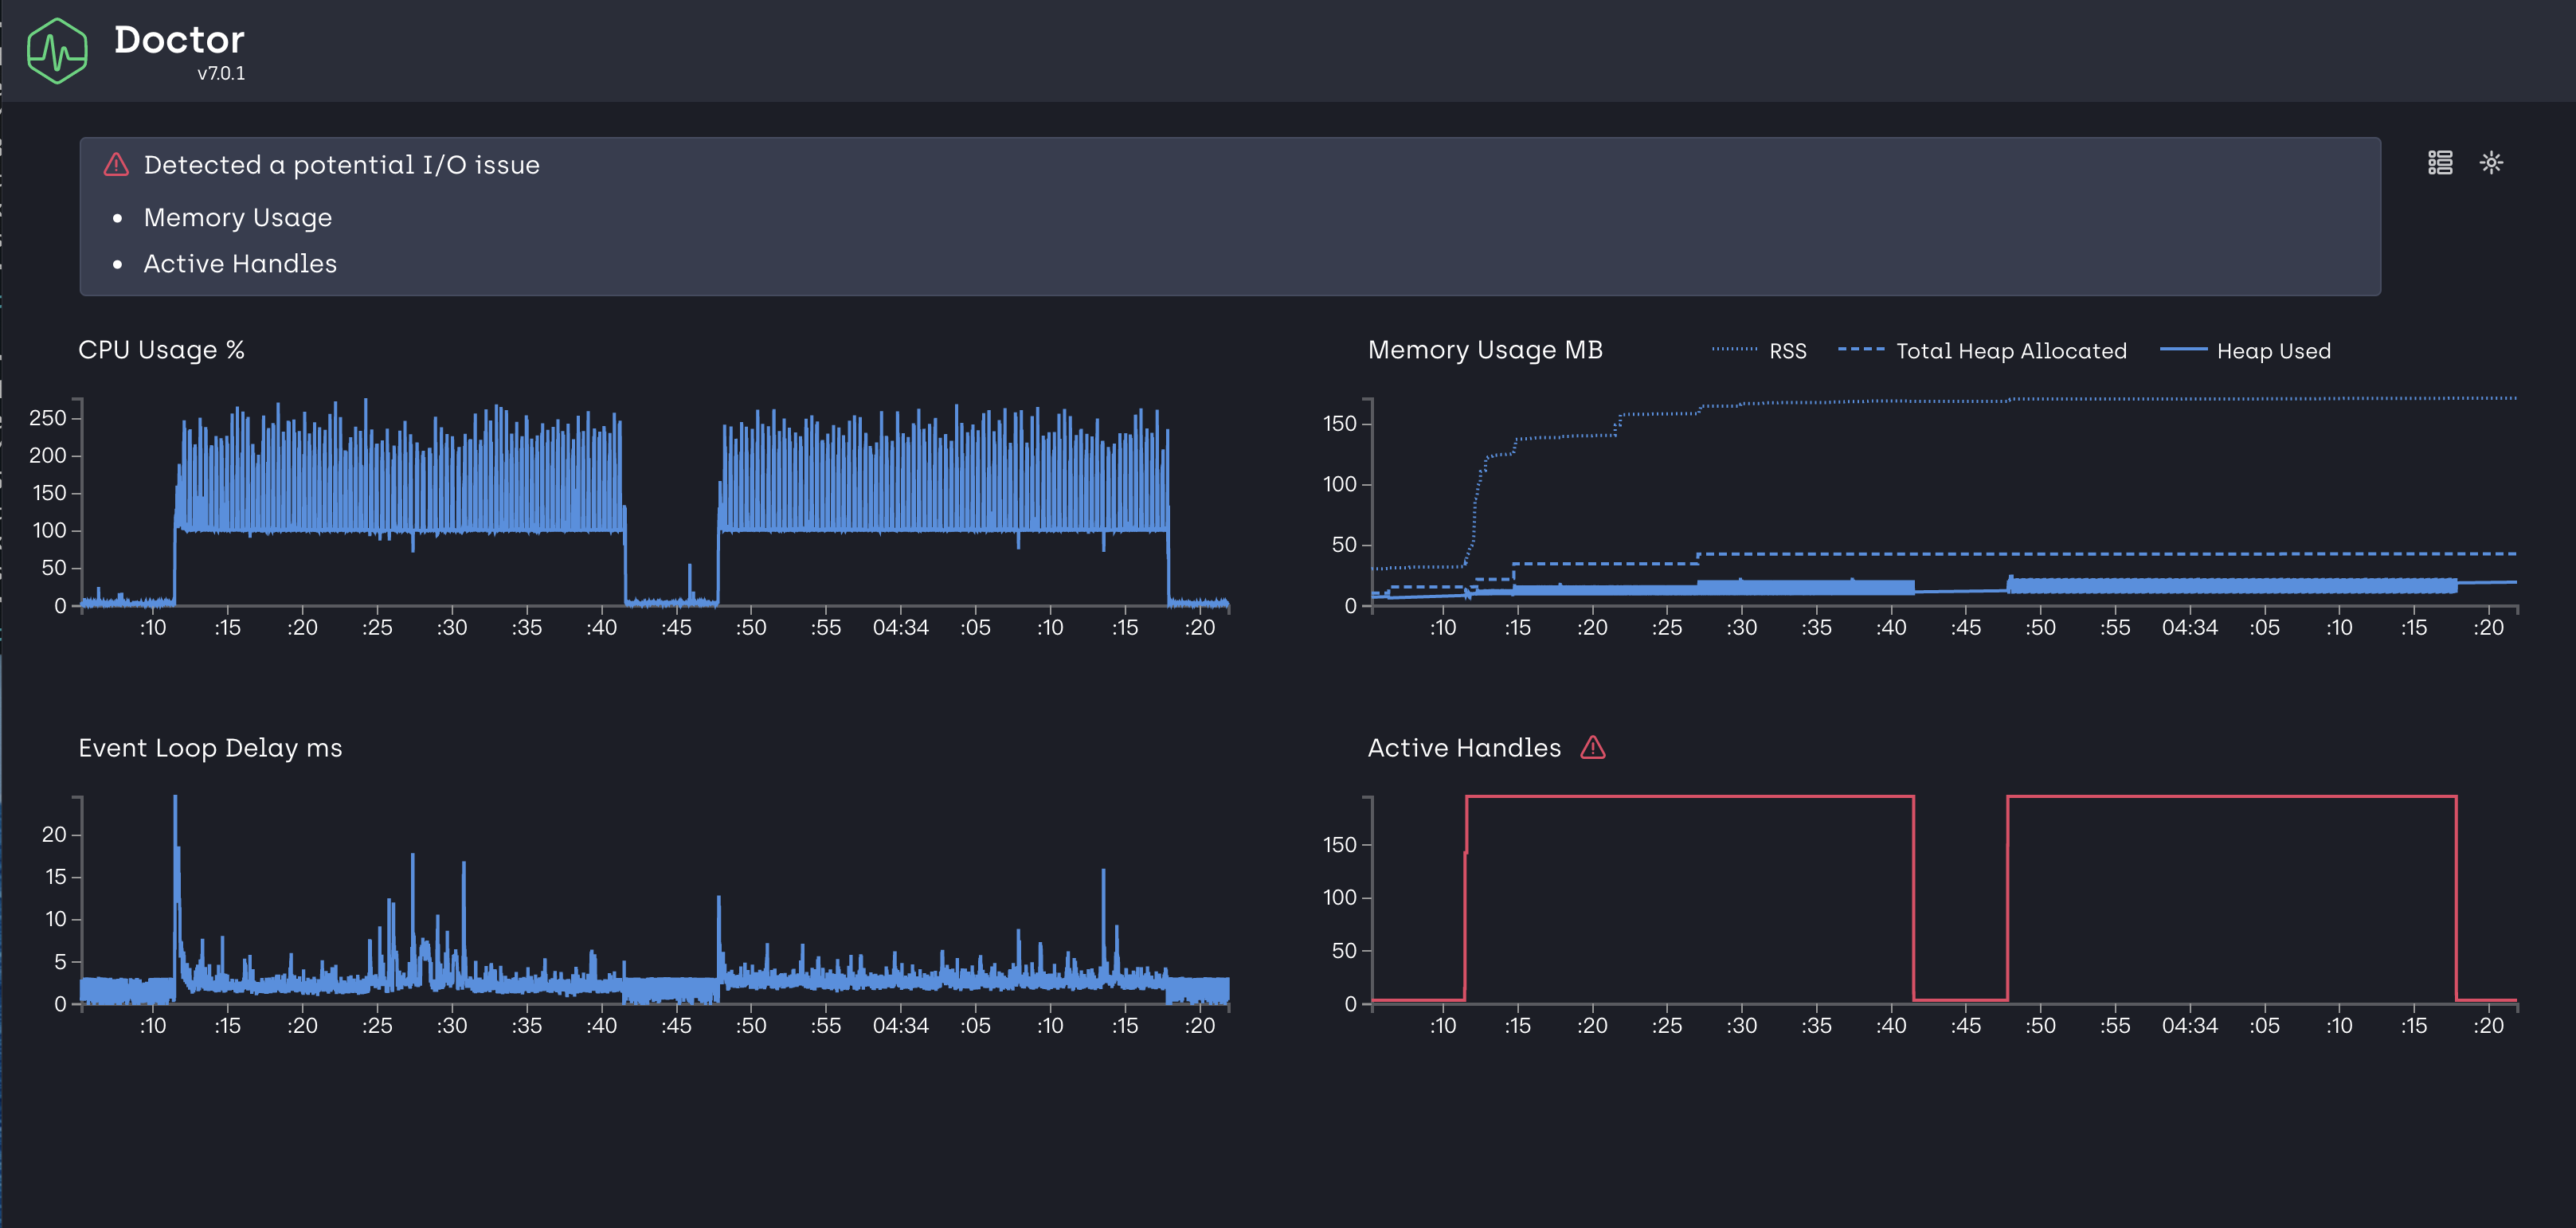Click the Doctor heartbeat logo icon

click(x=57, y=51)
